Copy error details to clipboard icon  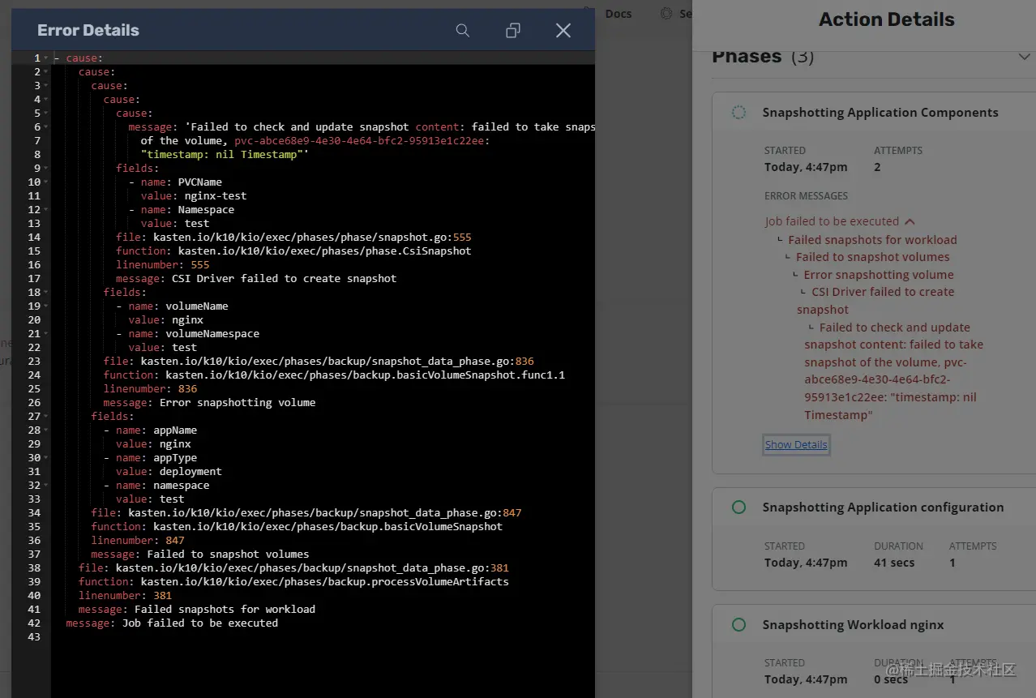(x=512, y=30)
